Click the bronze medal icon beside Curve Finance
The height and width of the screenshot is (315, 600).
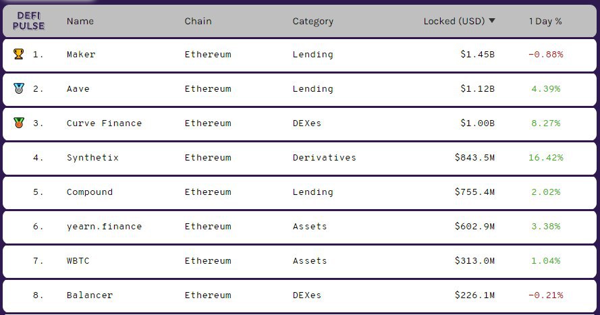pos(18,123)
